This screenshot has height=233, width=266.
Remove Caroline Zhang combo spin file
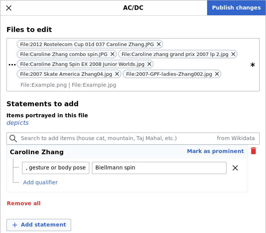tap(112, 54)
